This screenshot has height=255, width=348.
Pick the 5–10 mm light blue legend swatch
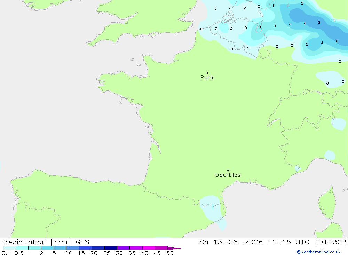click(x=60, y=248)
